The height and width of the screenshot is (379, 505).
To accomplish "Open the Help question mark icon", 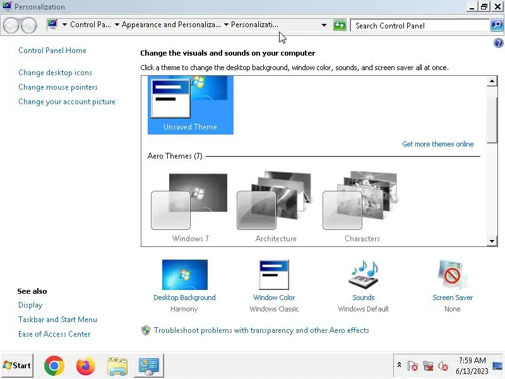I will coord(498,43).
